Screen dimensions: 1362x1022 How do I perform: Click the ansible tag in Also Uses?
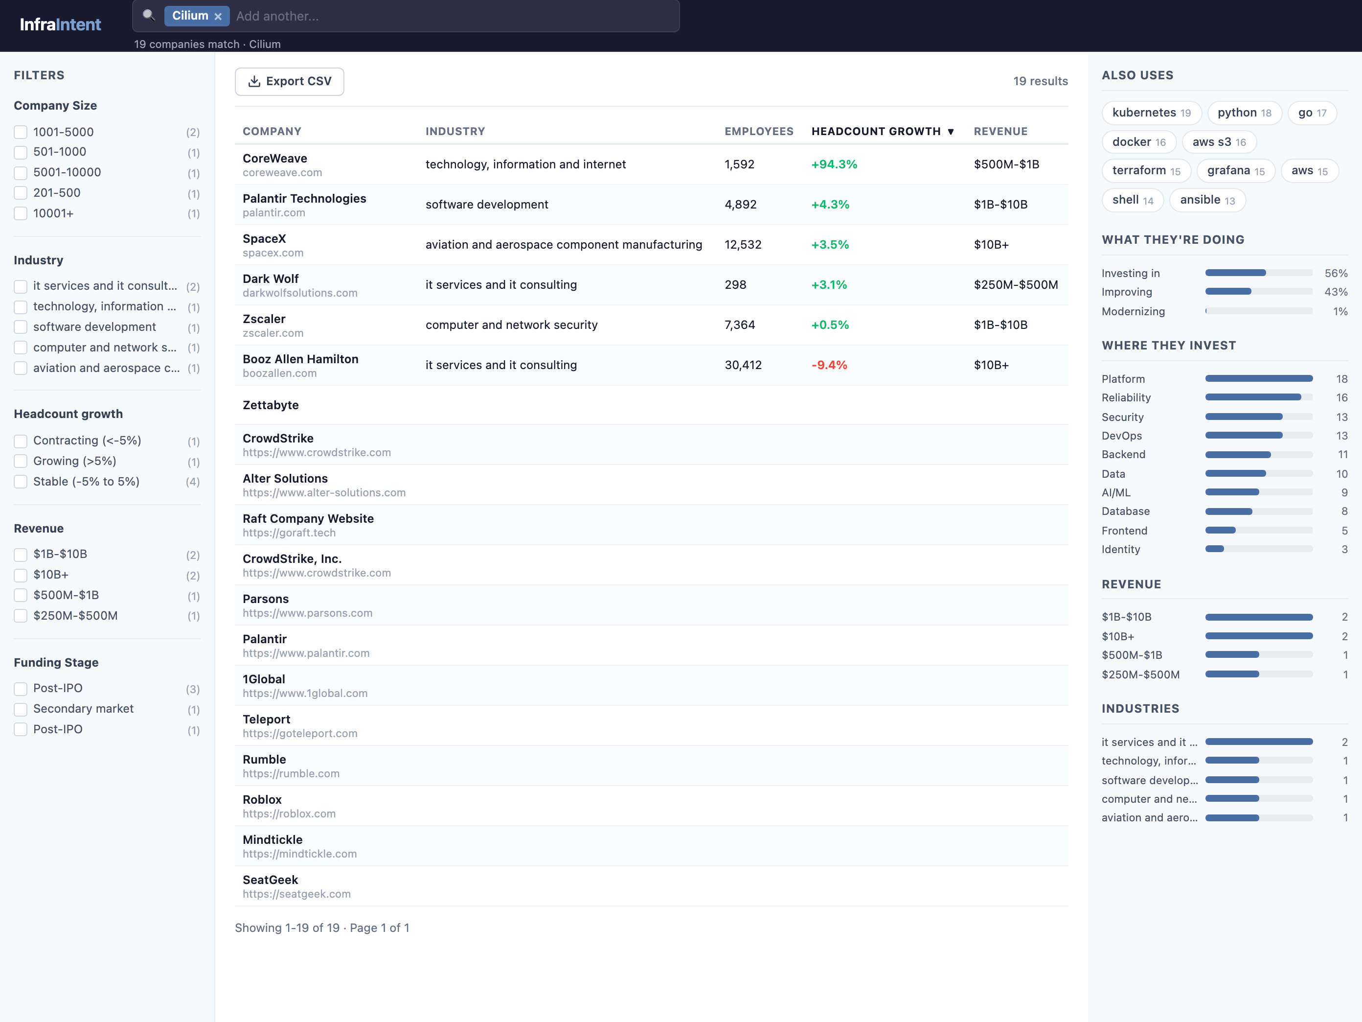pyautogui.click(x=1207, y=200)
